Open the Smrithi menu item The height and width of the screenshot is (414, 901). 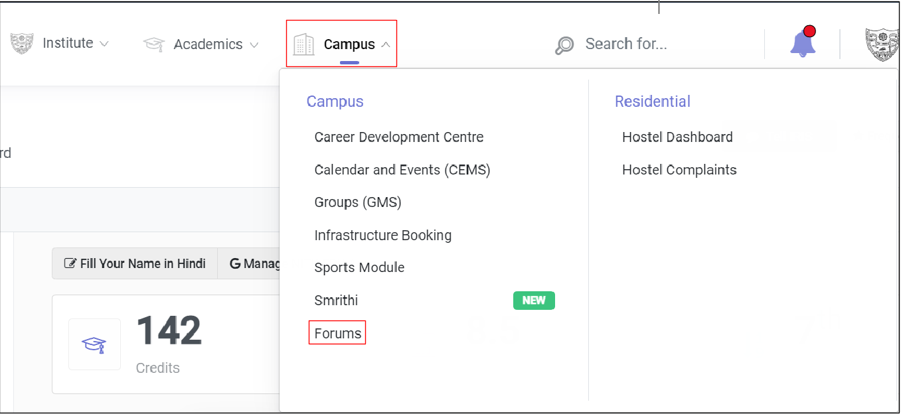(x=336, y=301)
